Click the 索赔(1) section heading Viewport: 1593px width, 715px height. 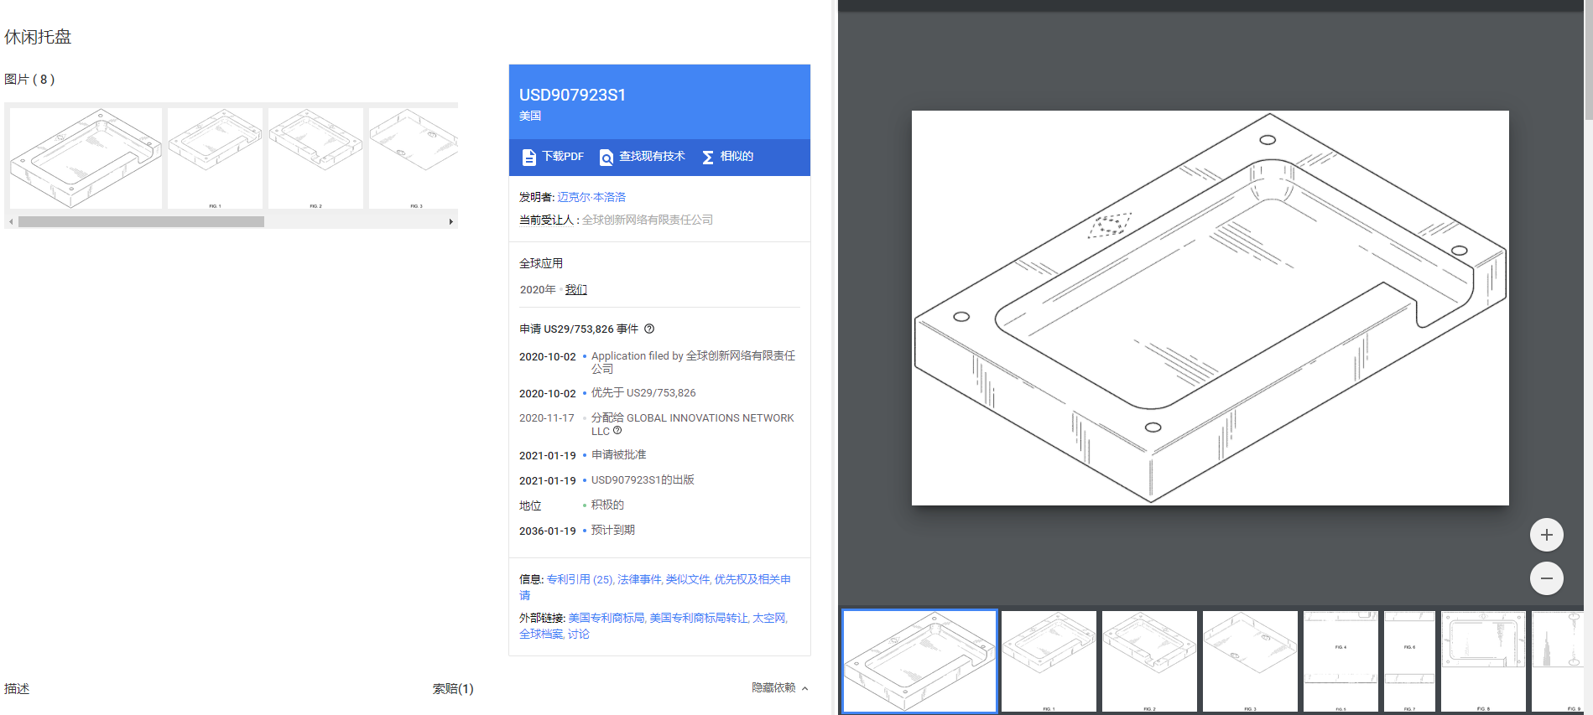click(x=453, y=689)
